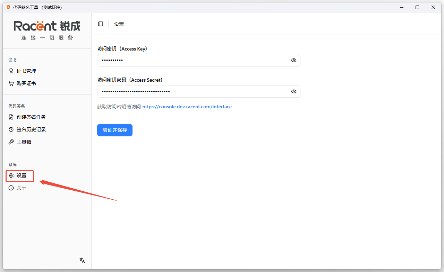Click the Racent 锐成 logo
Screen dimensions: 444x272
(47, 26)
